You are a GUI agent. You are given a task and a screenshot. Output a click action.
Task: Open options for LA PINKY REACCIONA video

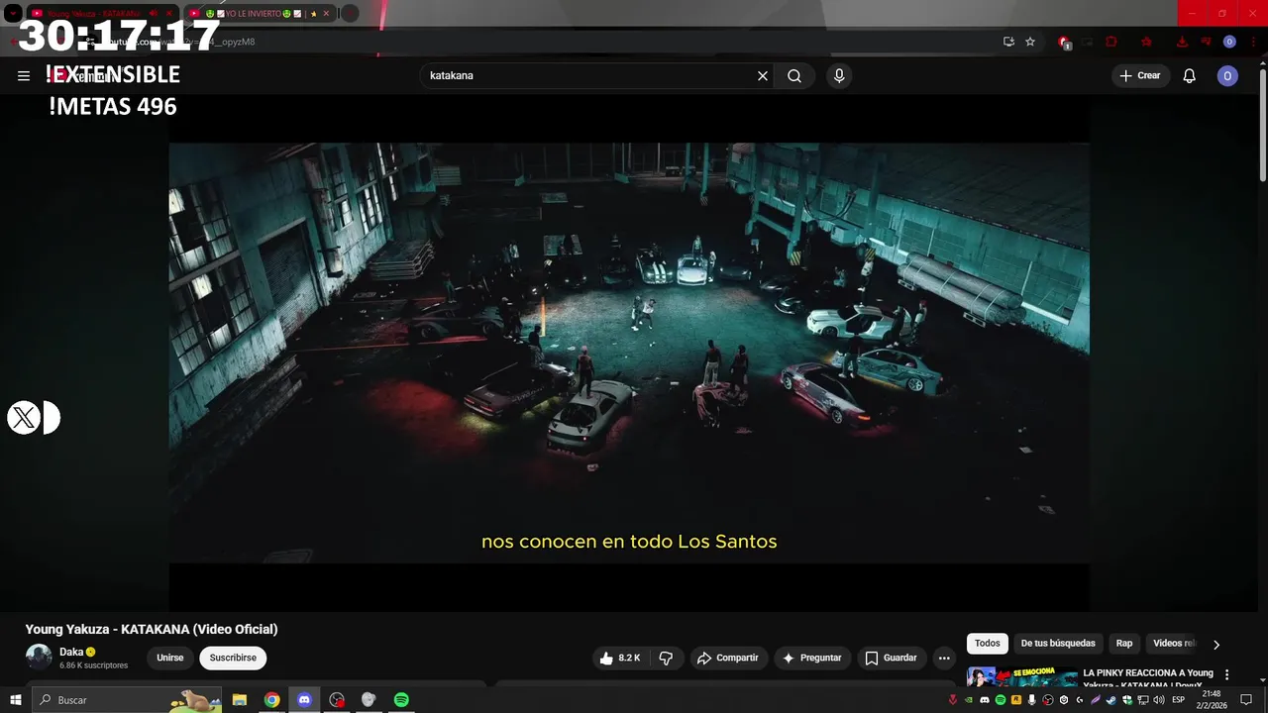1227,674
